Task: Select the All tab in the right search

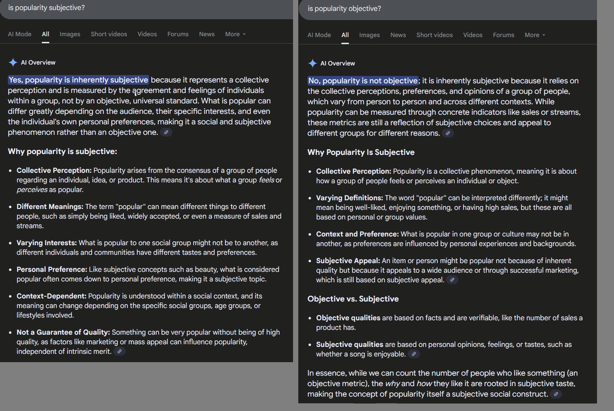Action: (345, 35)
